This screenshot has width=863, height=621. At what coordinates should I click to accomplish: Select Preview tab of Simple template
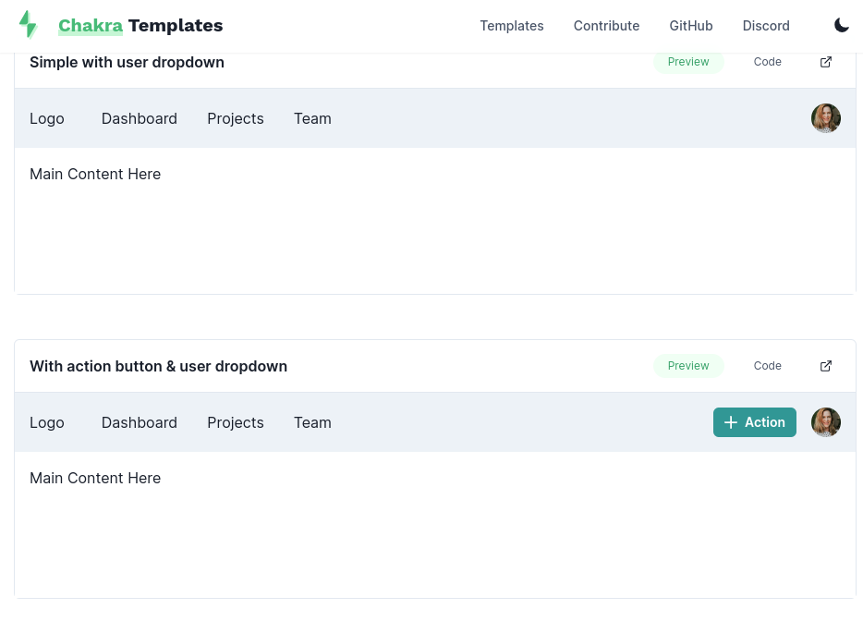(688, 62)
